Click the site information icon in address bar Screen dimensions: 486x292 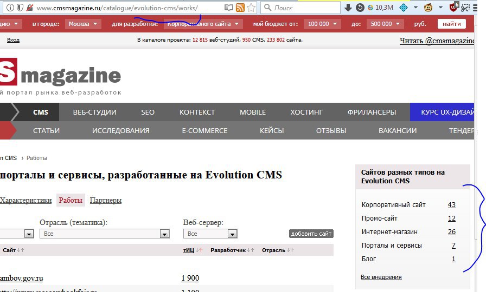[10, 8]
